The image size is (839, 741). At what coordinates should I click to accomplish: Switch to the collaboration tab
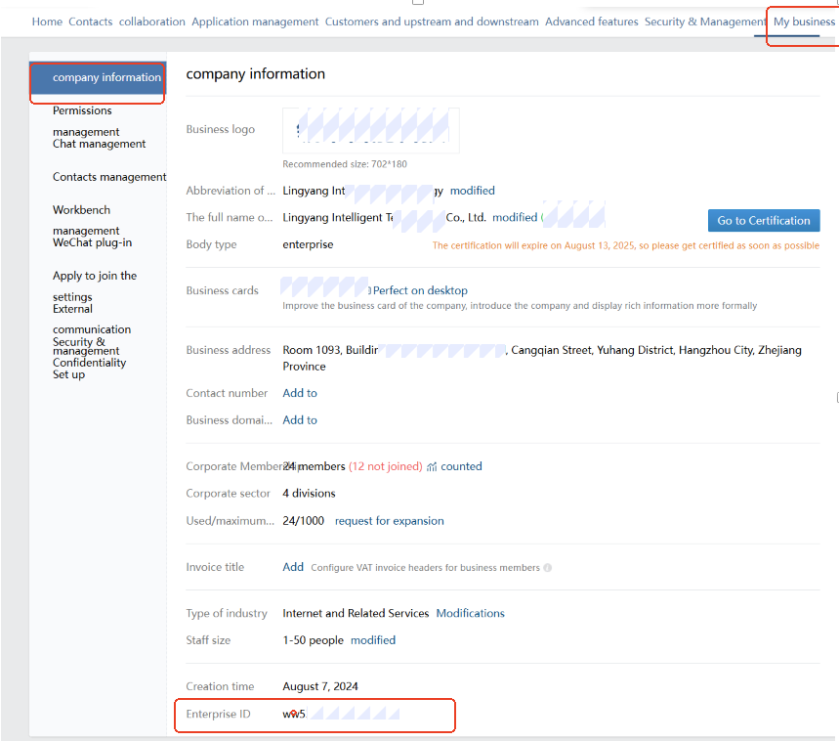coord(152,22)
